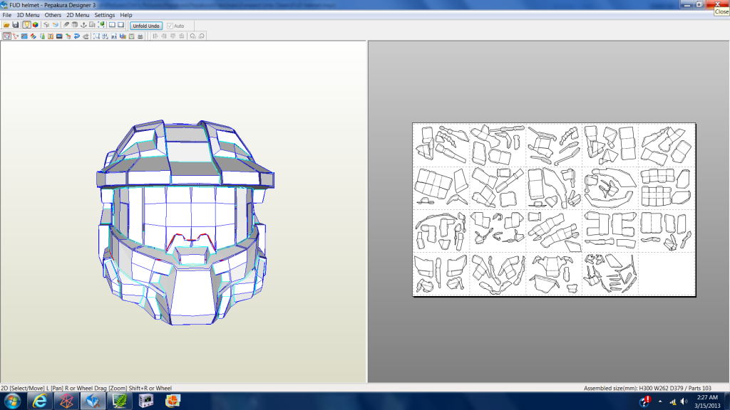Image resolution: width=730 pixels, height=410 pixels.
Task: Open the 3D Menu
Action: tap(28, 15)
